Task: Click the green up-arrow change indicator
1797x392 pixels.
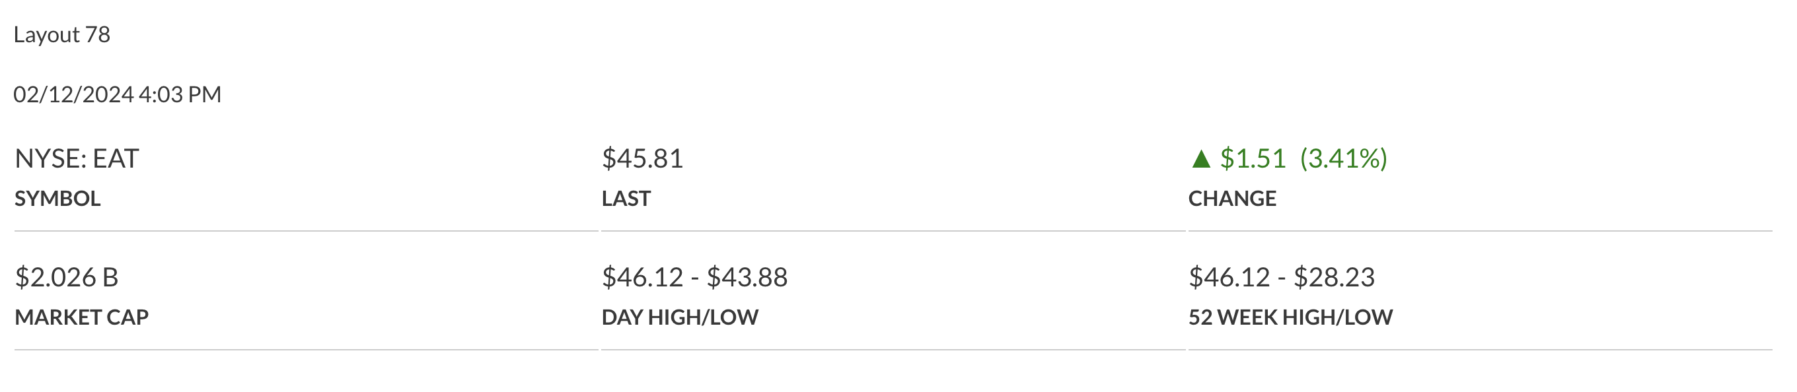Action: 1200,160
